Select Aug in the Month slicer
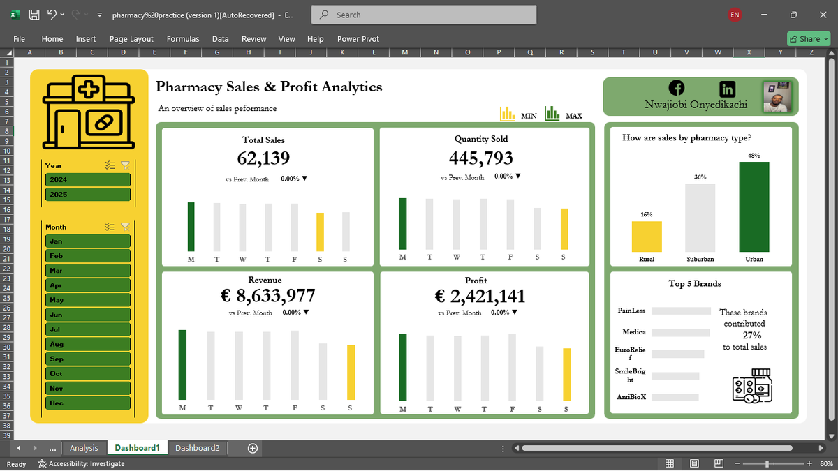 click(x=88, y=344)
